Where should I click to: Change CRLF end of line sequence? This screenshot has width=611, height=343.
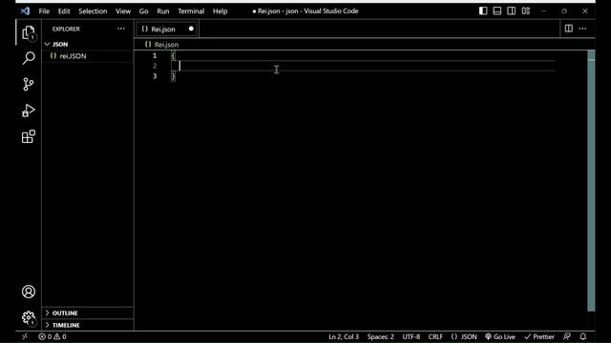435,336
